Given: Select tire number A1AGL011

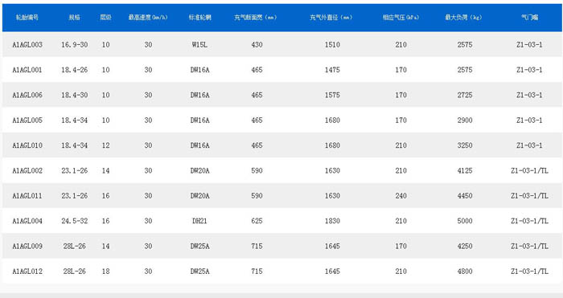Looking at the screenshot, I should click(x=27, y=196).
